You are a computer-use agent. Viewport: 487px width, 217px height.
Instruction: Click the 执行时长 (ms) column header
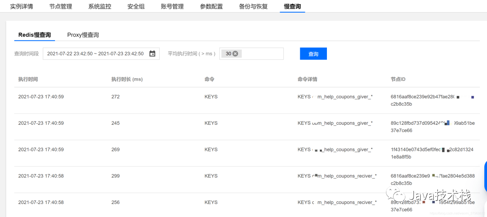click(x=127, y=79)
